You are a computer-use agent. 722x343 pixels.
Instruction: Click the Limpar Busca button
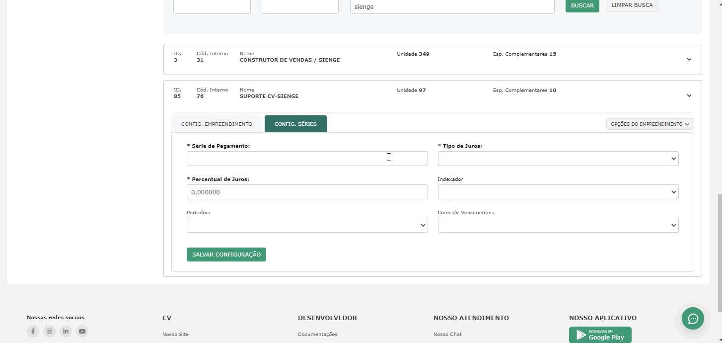point(632,5)
